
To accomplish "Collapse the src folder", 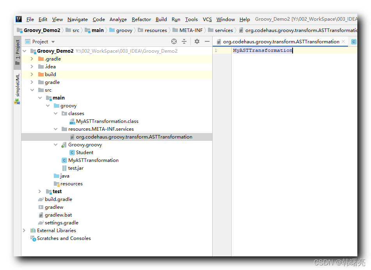I will click(x=32, y=90).
